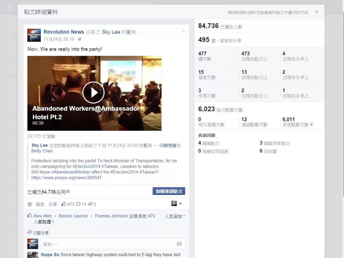Viewport: 344px width, 258px height.
Task: Close the post details dialog
Action: click(316, 12)
